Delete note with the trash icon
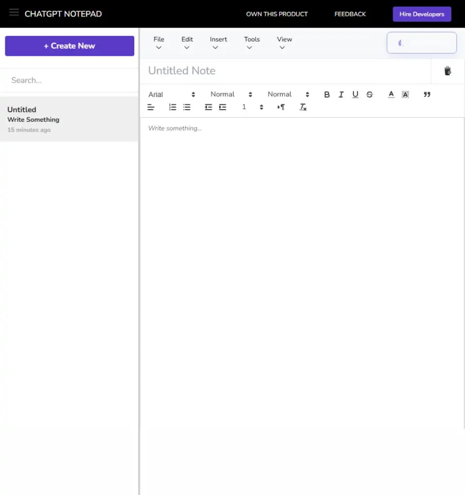465x495 pixels. (x=448, y=71)
